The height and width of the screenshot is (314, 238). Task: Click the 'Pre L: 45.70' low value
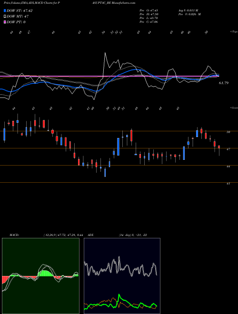(149, 18)
